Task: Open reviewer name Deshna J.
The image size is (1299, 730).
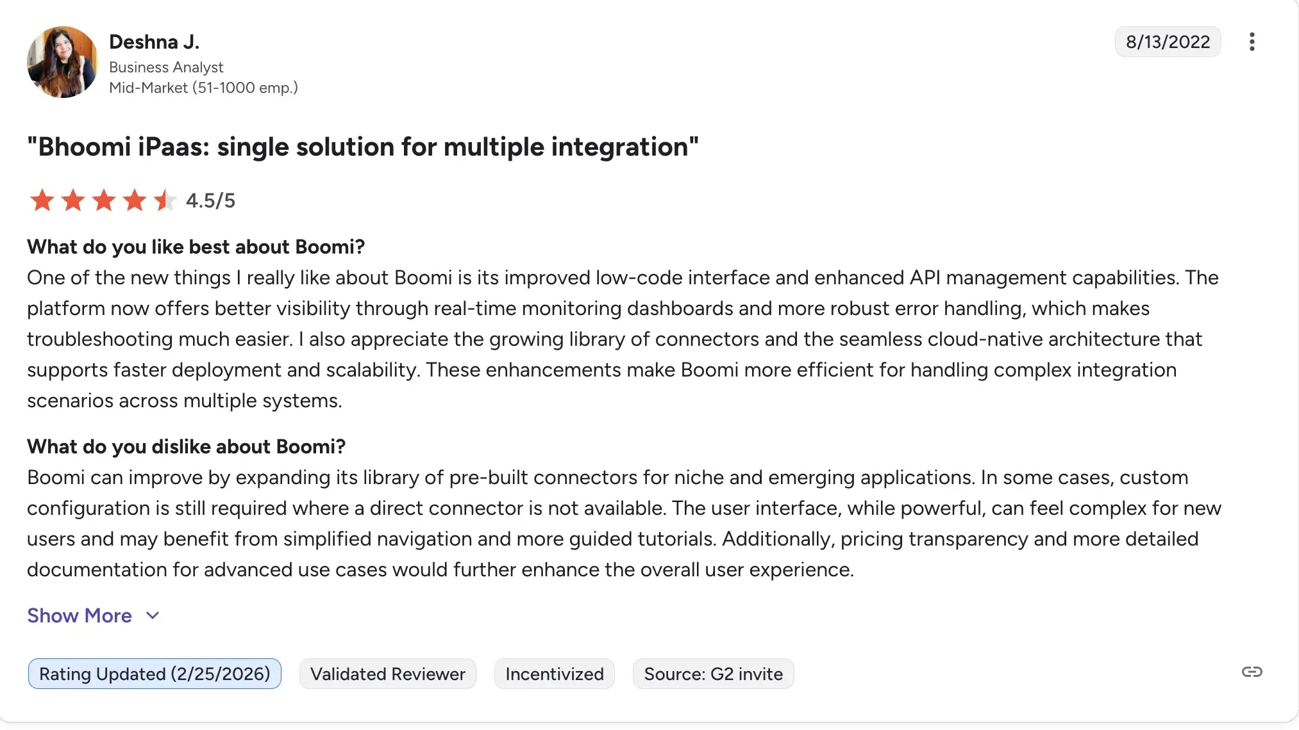Action: pyautogui.click(x=154, y=42)
